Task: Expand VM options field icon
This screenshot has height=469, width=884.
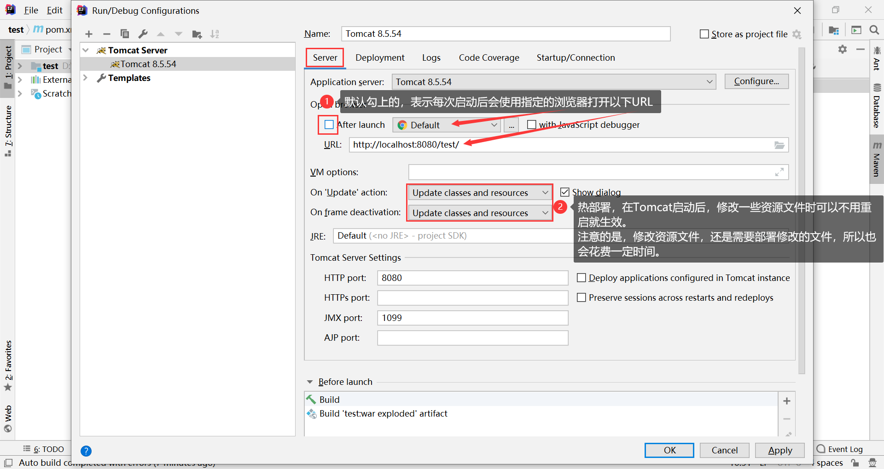Action: (x=779, y=172)
